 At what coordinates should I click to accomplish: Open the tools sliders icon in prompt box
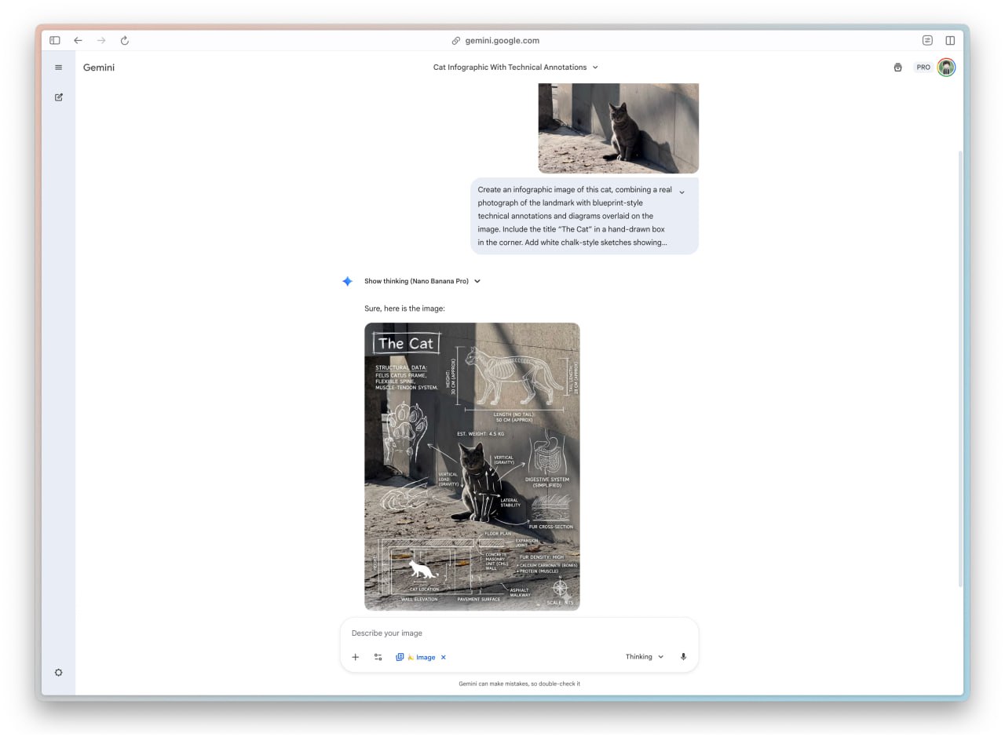(378, 657)
